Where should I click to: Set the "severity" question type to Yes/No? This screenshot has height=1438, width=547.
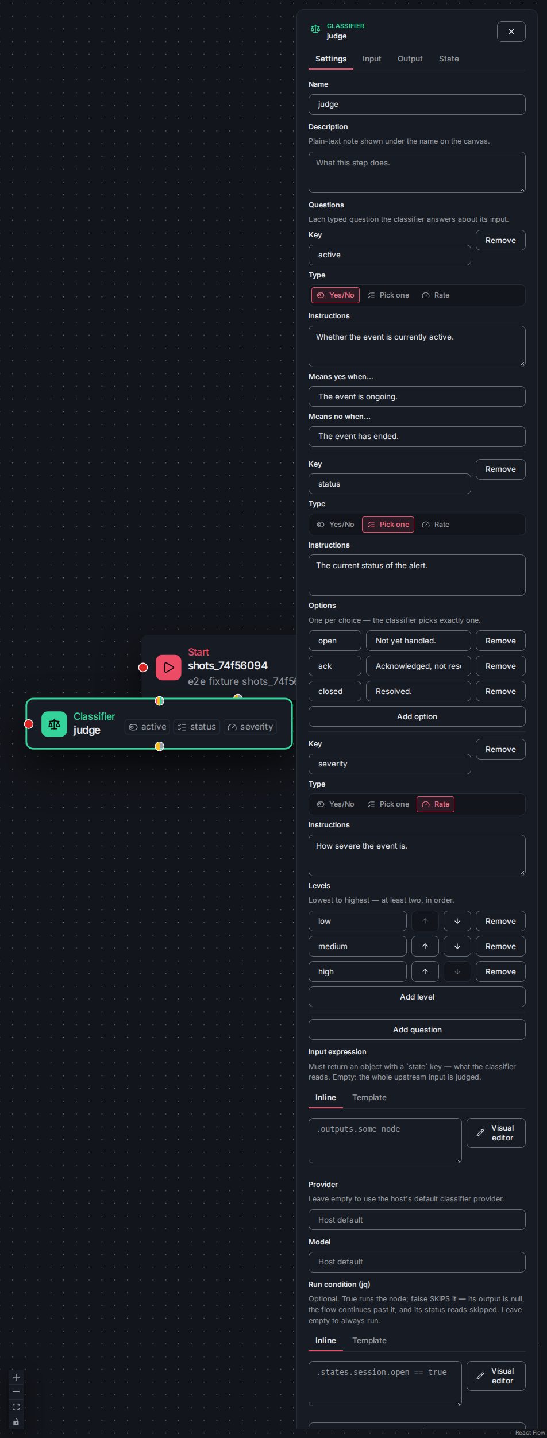[336, 804]
